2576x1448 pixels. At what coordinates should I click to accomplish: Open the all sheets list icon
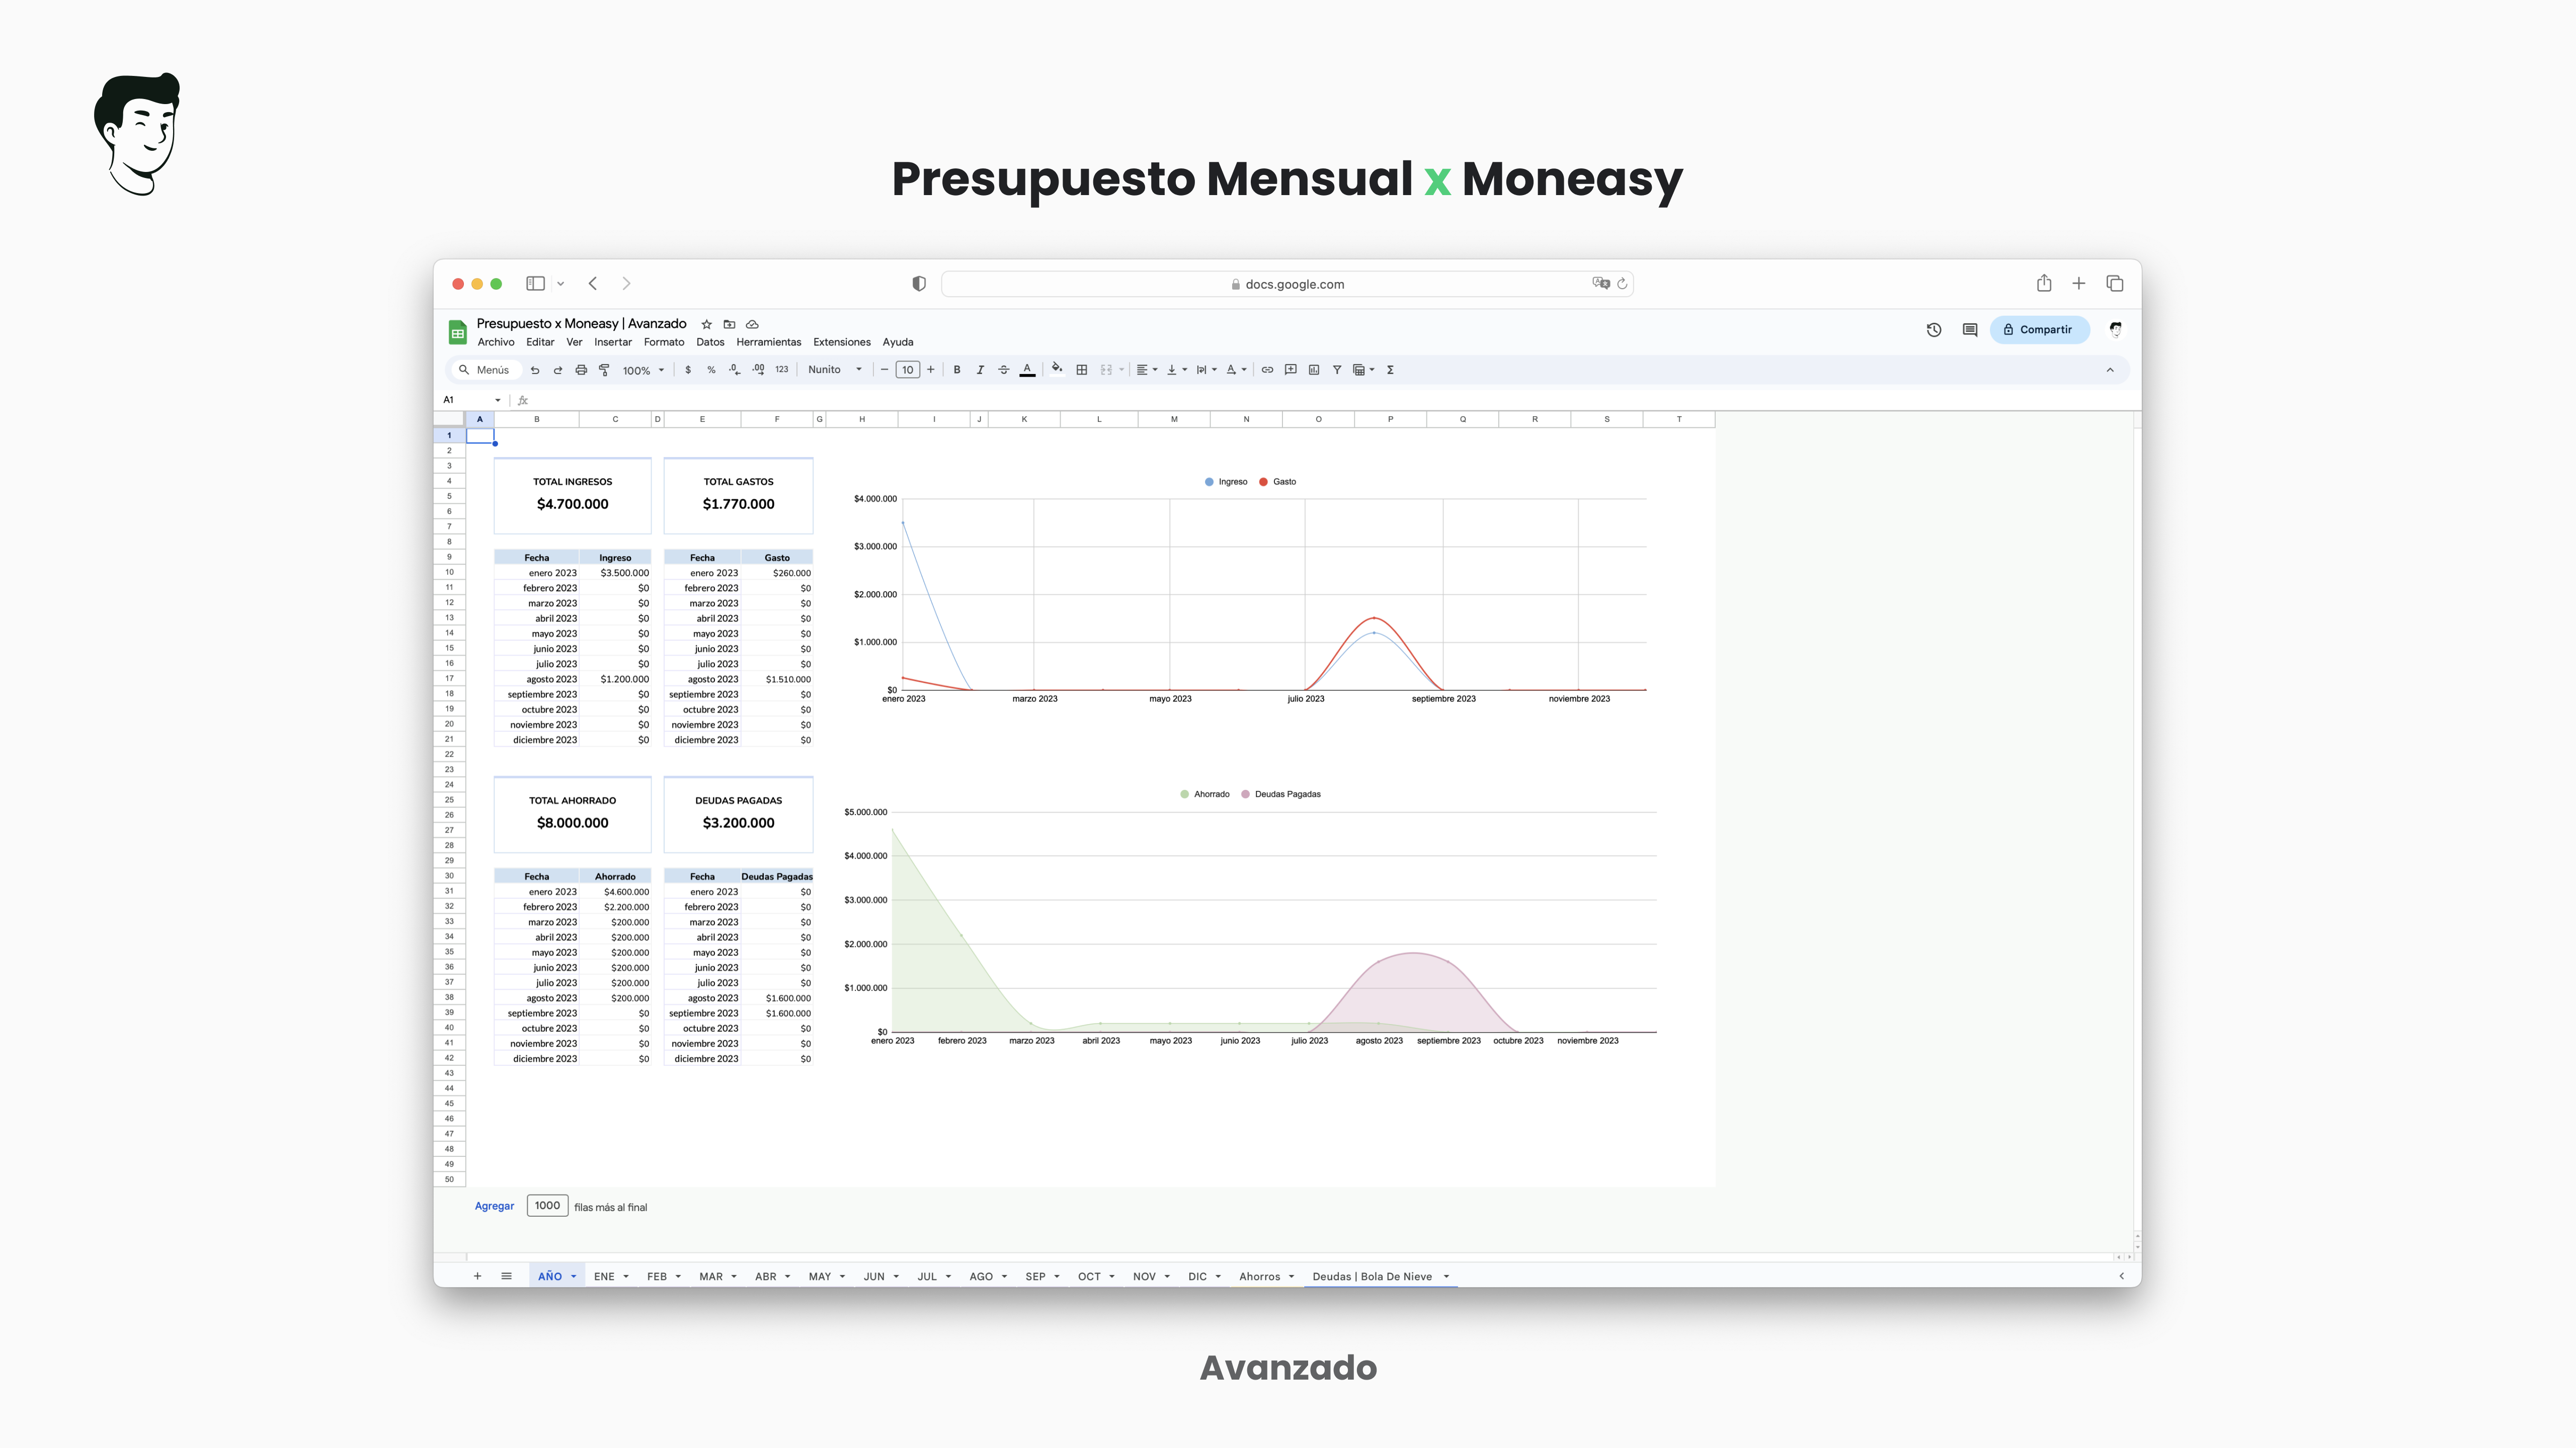[506, 1276]
